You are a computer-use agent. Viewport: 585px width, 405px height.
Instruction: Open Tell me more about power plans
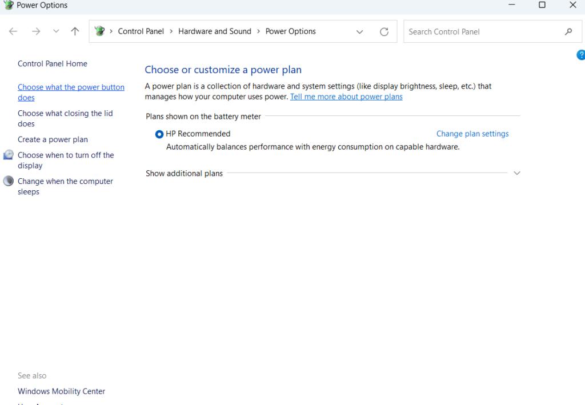click(346, 97)
